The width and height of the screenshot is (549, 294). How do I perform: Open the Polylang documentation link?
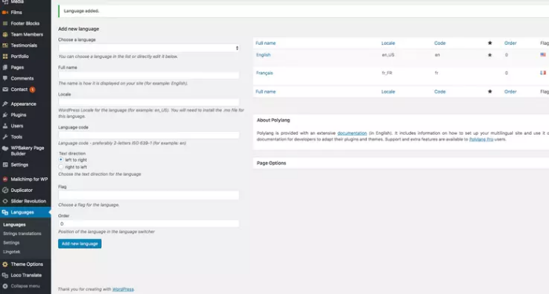pyautogui.click(x=352, y=133)
